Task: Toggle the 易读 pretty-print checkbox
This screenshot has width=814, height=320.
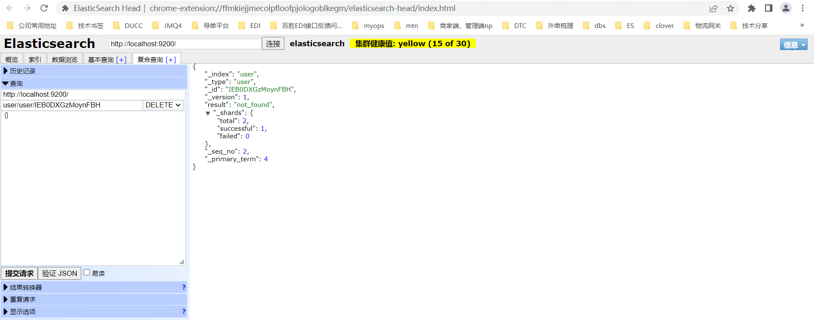Action: click(87, 272)
